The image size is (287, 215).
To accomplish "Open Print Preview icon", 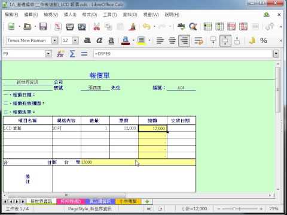I will point(82,26).
